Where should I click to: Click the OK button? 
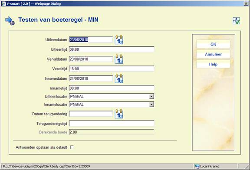213,44
